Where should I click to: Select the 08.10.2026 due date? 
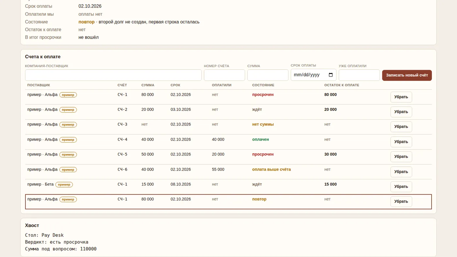pyautogui.click(x=181, y=184)
